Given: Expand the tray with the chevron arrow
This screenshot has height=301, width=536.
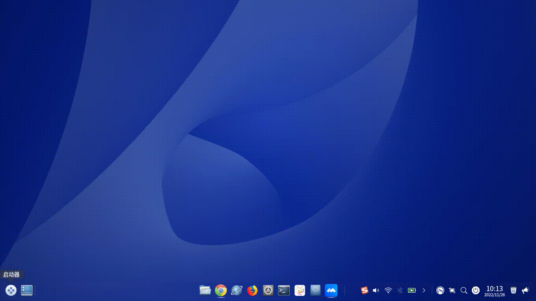Looking at the screenshot, I should (x=424, y=290).
